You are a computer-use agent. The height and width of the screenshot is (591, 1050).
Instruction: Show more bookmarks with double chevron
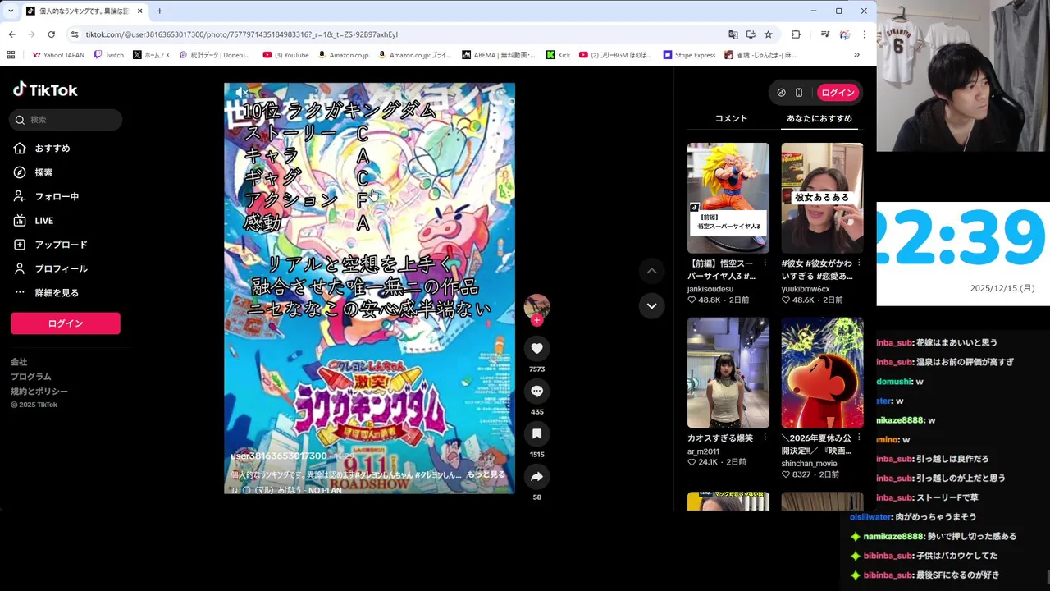pos(856,55)
